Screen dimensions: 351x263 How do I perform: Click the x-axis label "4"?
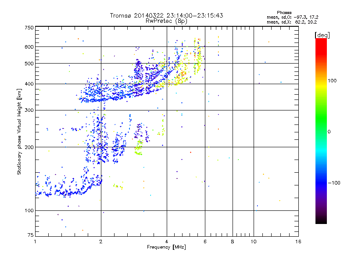coord(167,242)
